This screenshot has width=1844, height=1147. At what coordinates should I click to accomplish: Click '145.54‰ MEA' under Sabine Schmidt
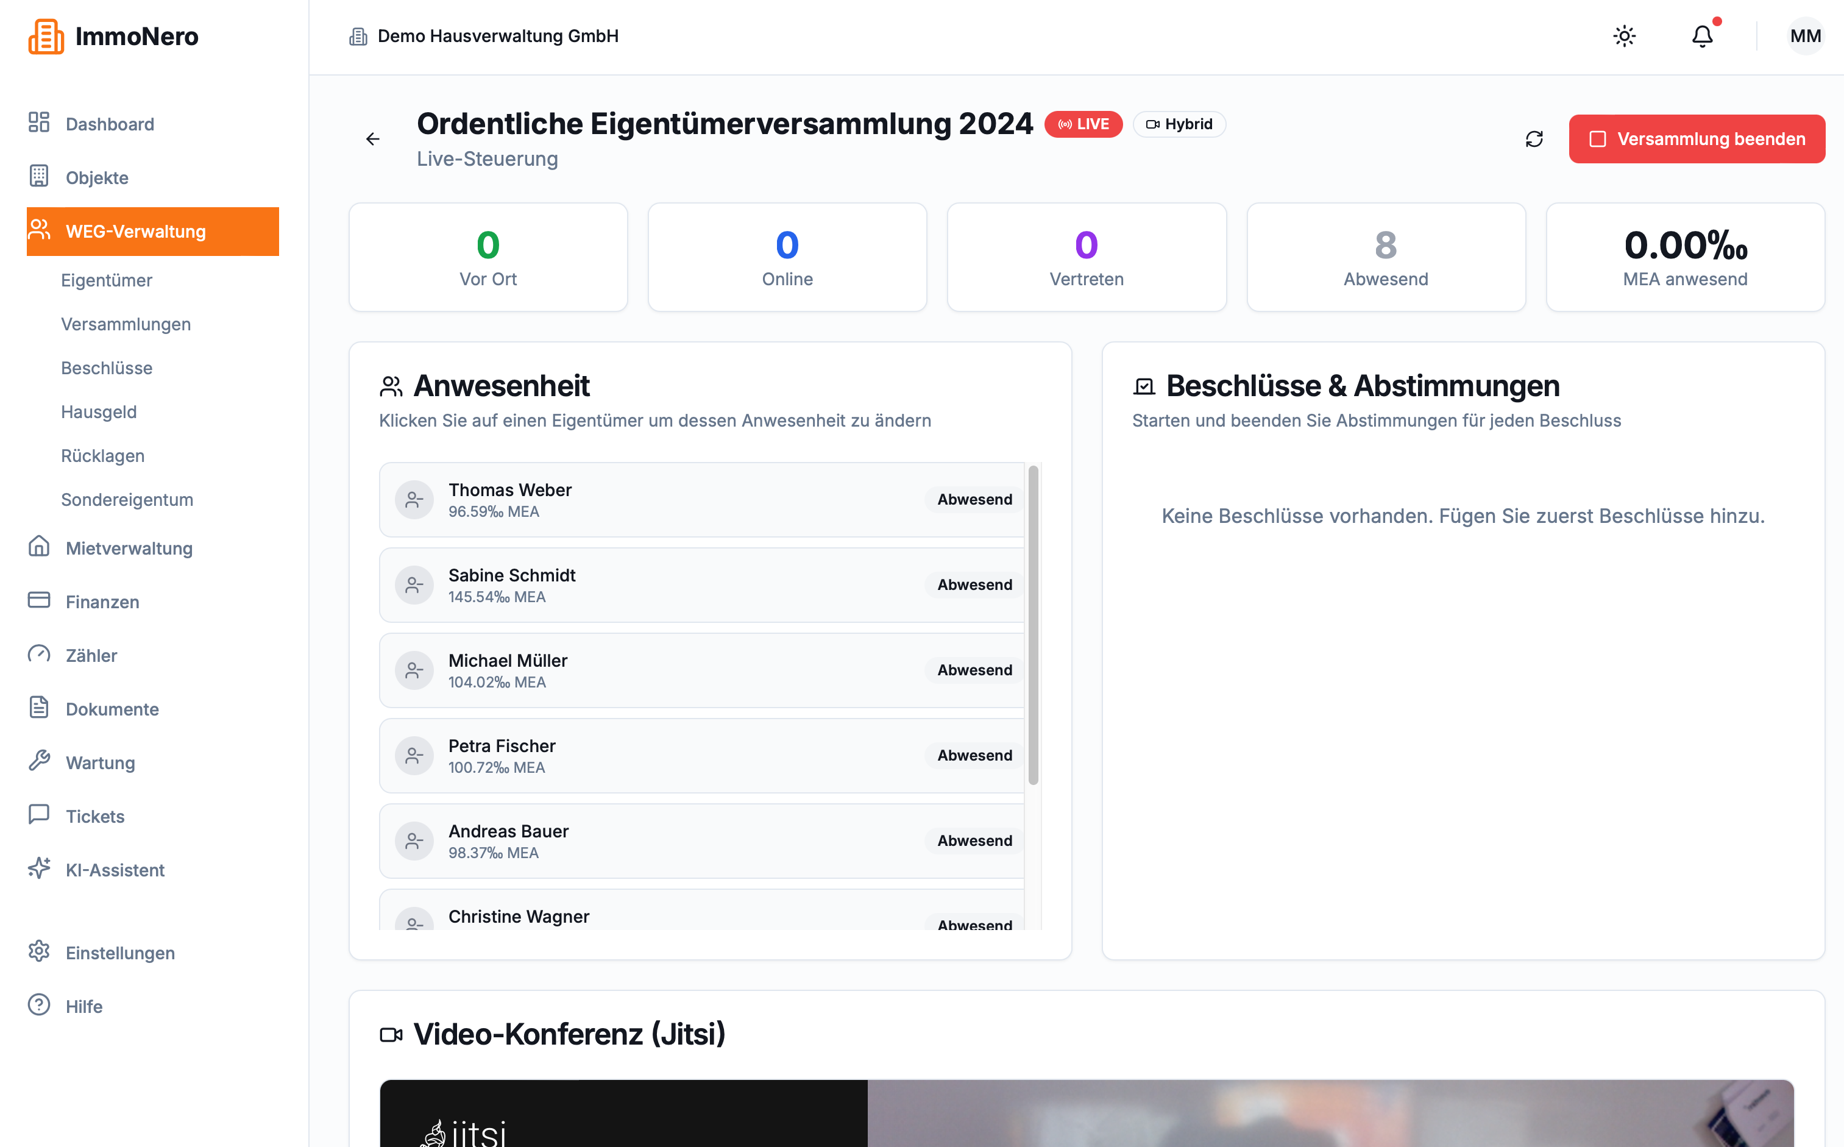[497, 598]
